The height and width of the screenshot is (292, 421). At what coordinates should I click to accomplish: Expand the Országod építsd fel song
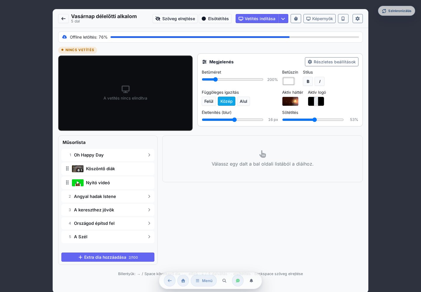pyautogui.click(x=108, y=223)
